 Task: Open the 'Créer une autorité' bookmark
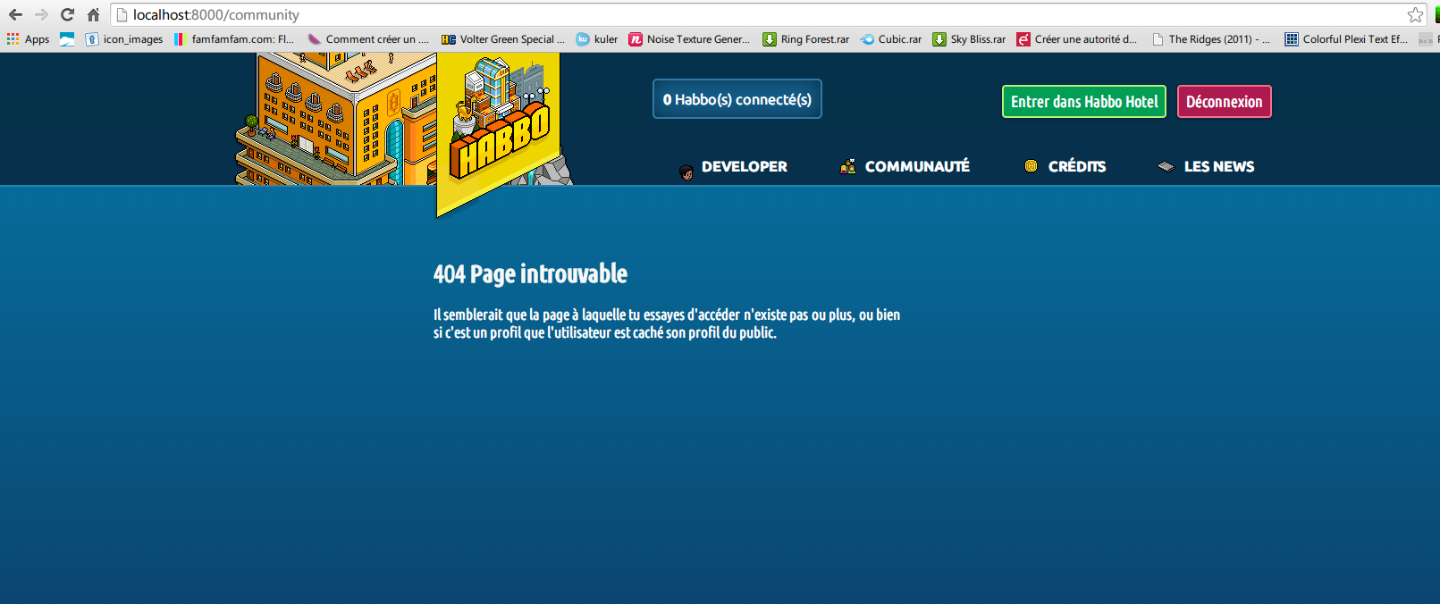pos(1077,39)
